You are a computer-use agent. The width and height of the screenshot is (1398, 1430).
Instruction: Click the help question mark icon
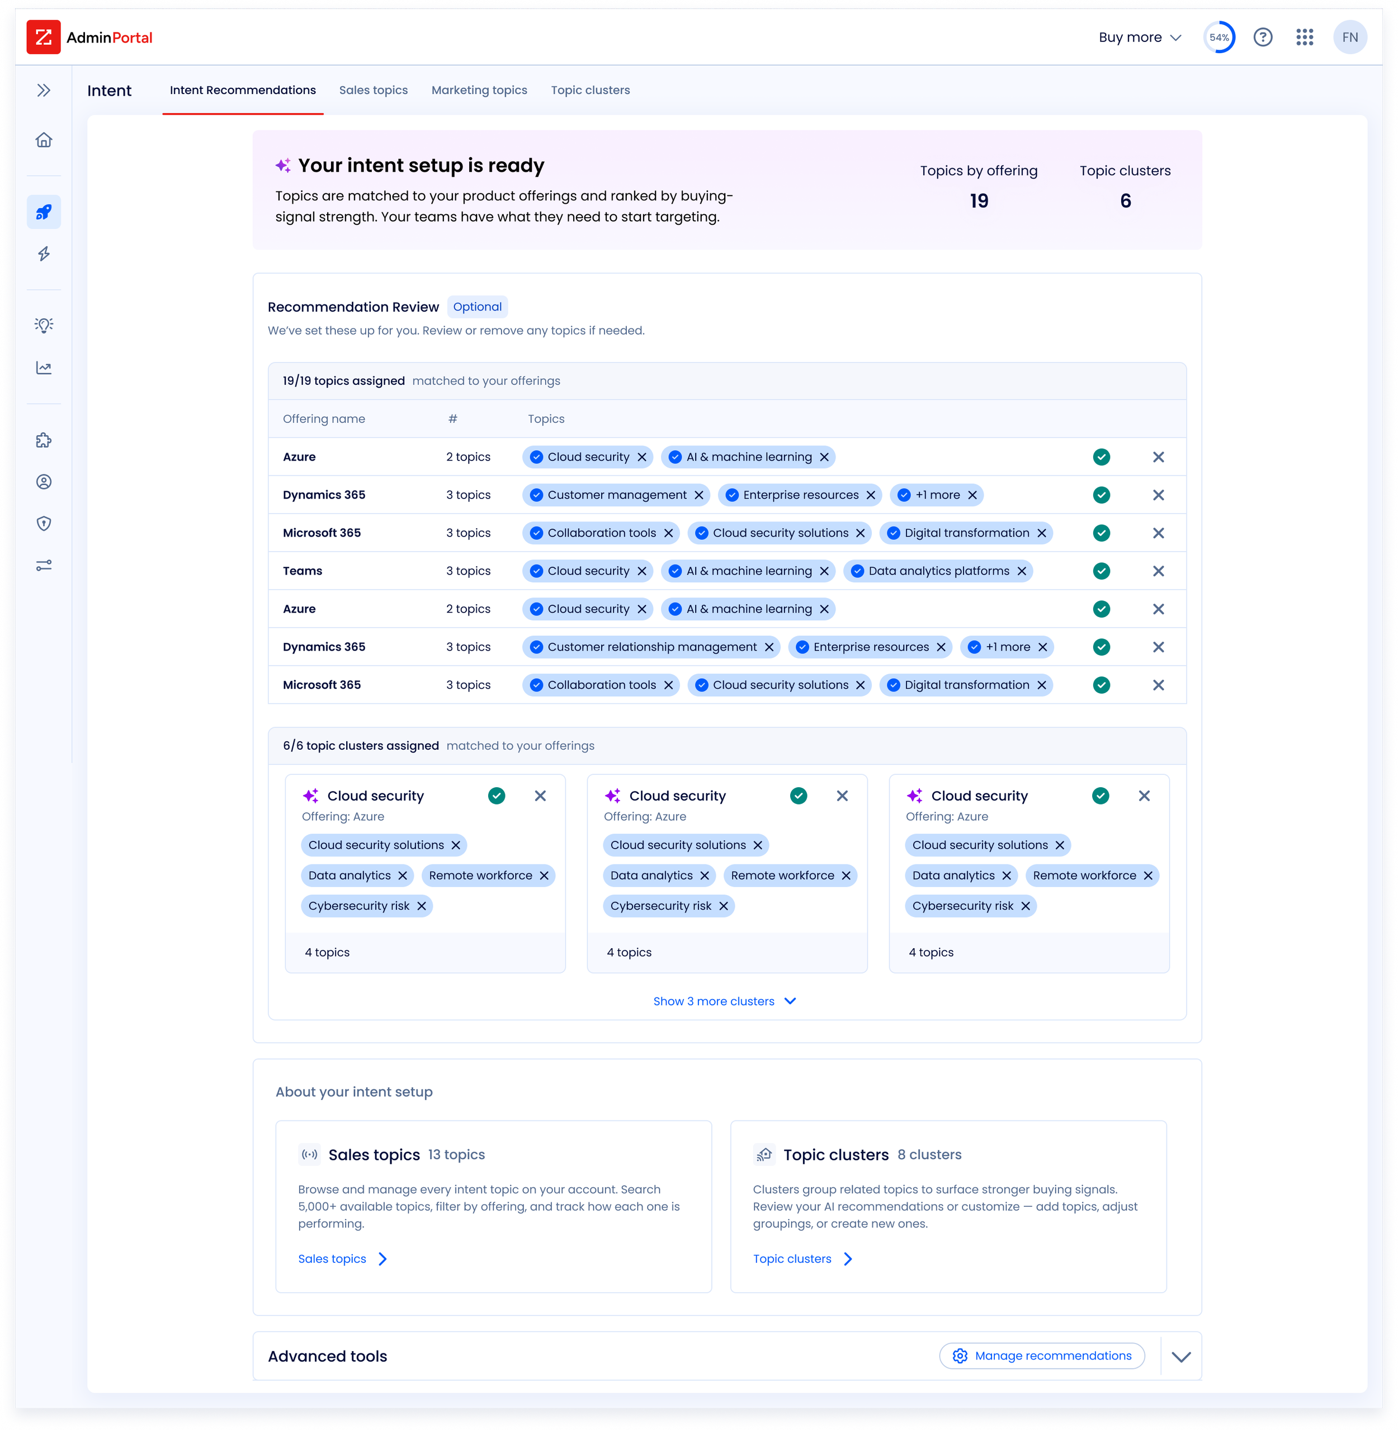[1263, 37]
